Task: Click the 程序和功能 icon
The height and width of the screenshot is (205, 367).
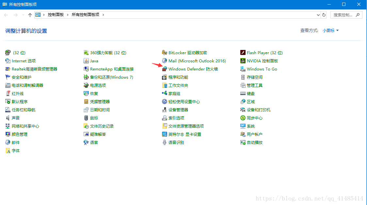Action: click(x=165, y=77)
